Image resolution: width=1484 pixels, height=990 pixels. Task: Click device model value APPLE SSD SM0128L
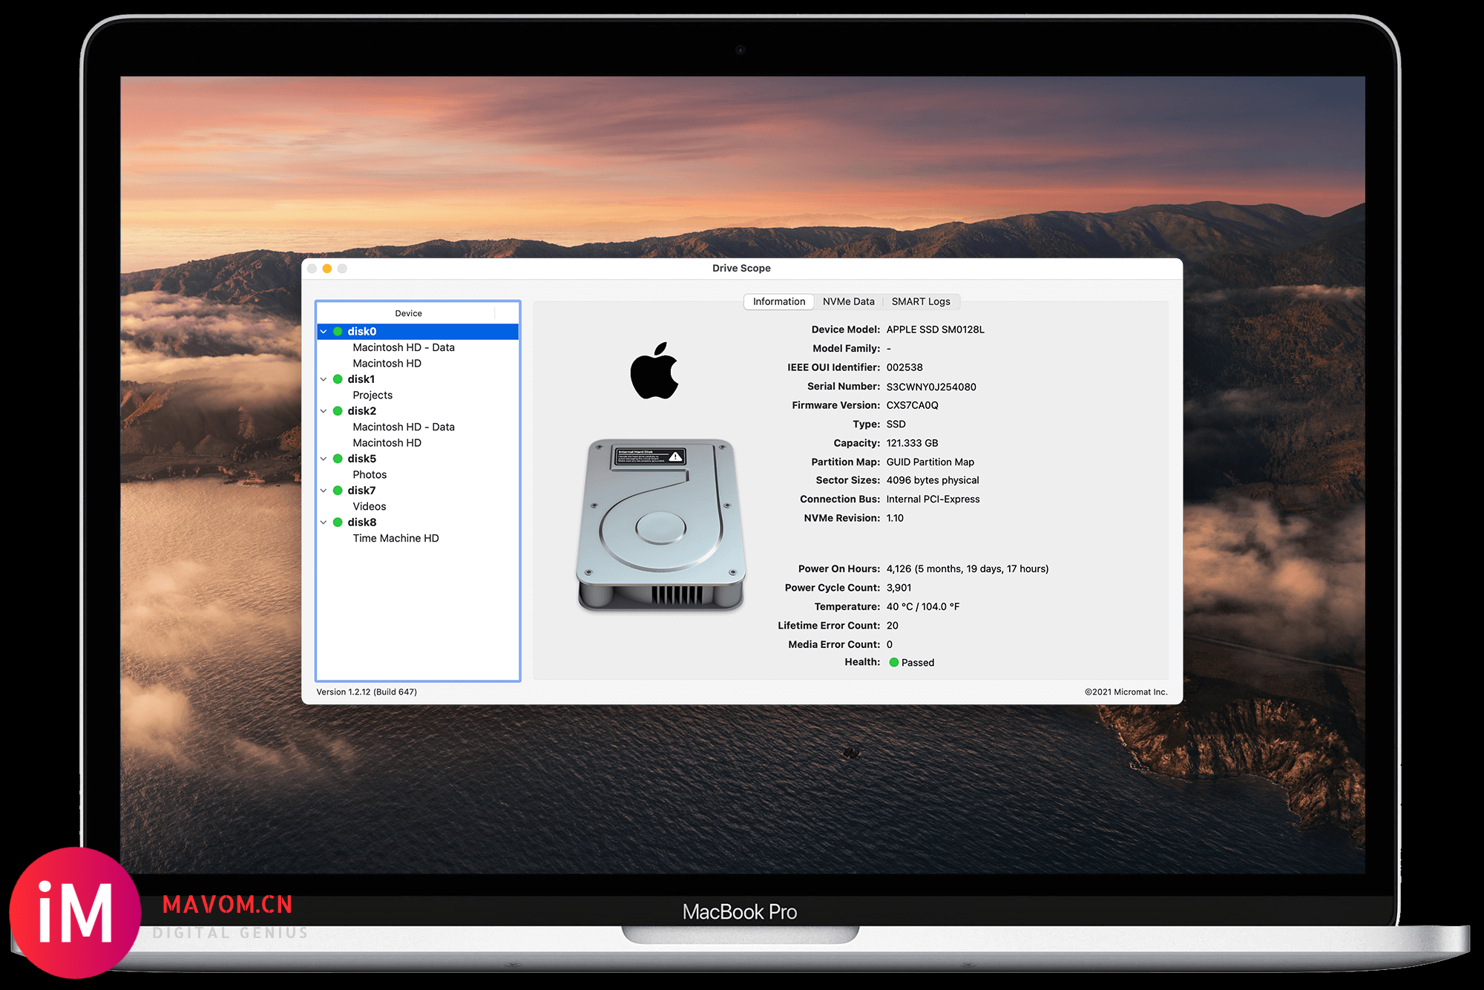pos(935,330)
